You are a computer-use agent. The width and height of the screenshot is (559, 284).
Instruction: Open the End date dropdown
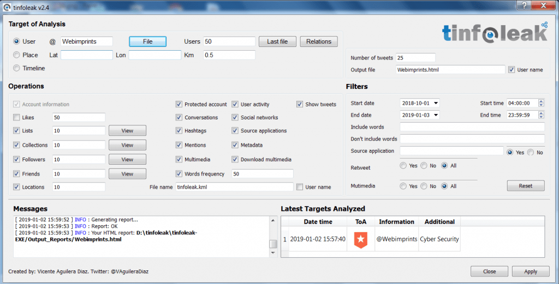(436, 115)
